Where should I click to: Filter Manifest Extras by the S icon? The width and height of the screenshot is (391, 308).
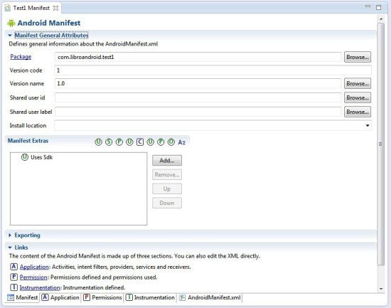[109, 142]
